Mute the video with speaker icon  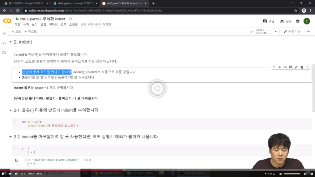coord(281,174)
